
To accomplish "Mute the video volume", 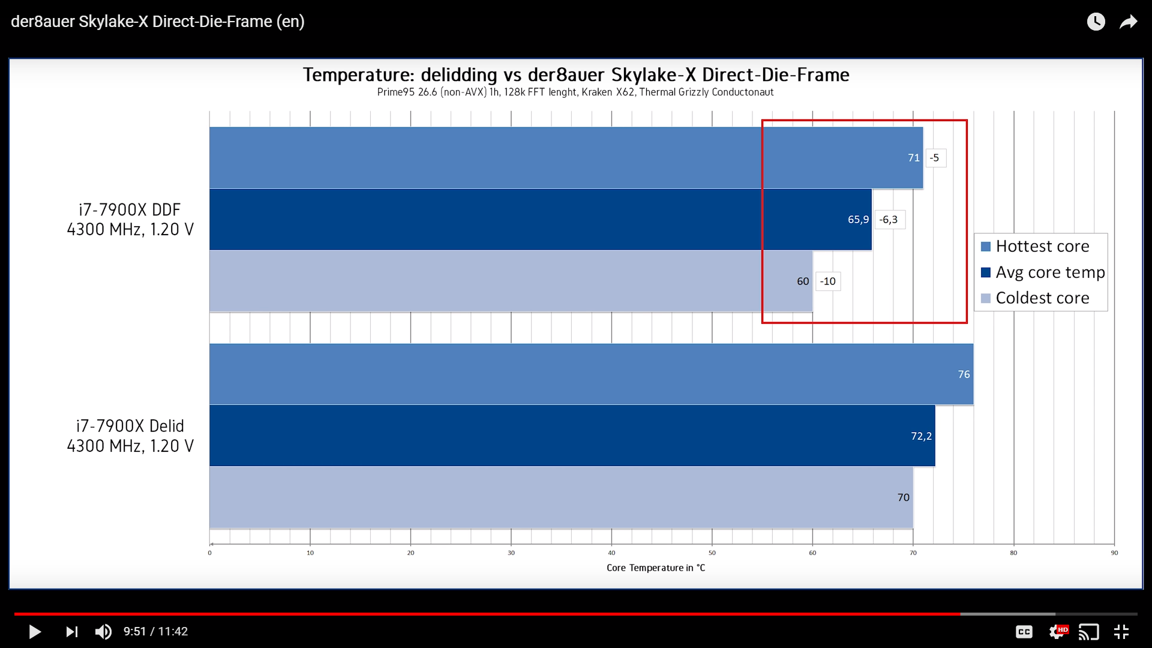I will click(103, 632).
